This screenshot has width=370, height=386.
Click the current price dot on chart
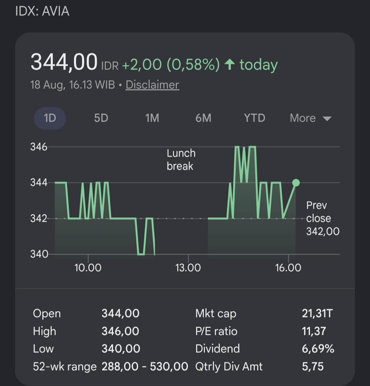click(x=296, y=183)
